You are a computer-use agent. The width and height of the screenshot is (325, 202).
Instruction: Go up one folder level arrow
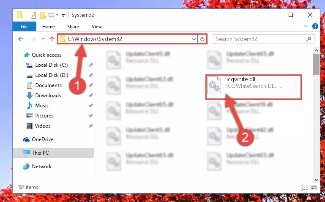point(52,39)
